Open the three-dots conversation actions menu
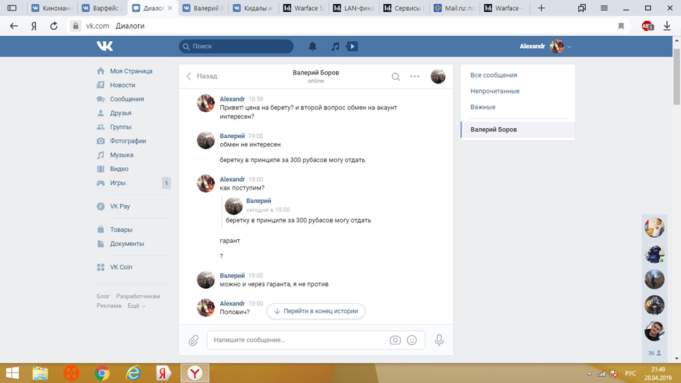681x383 pixels. pos(415,77)
